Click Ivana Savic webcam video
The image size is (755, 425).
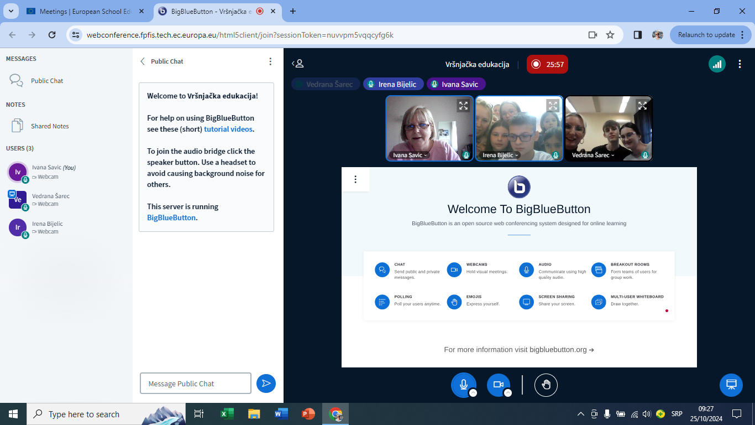pyautogui.click(x=429, y=128)
